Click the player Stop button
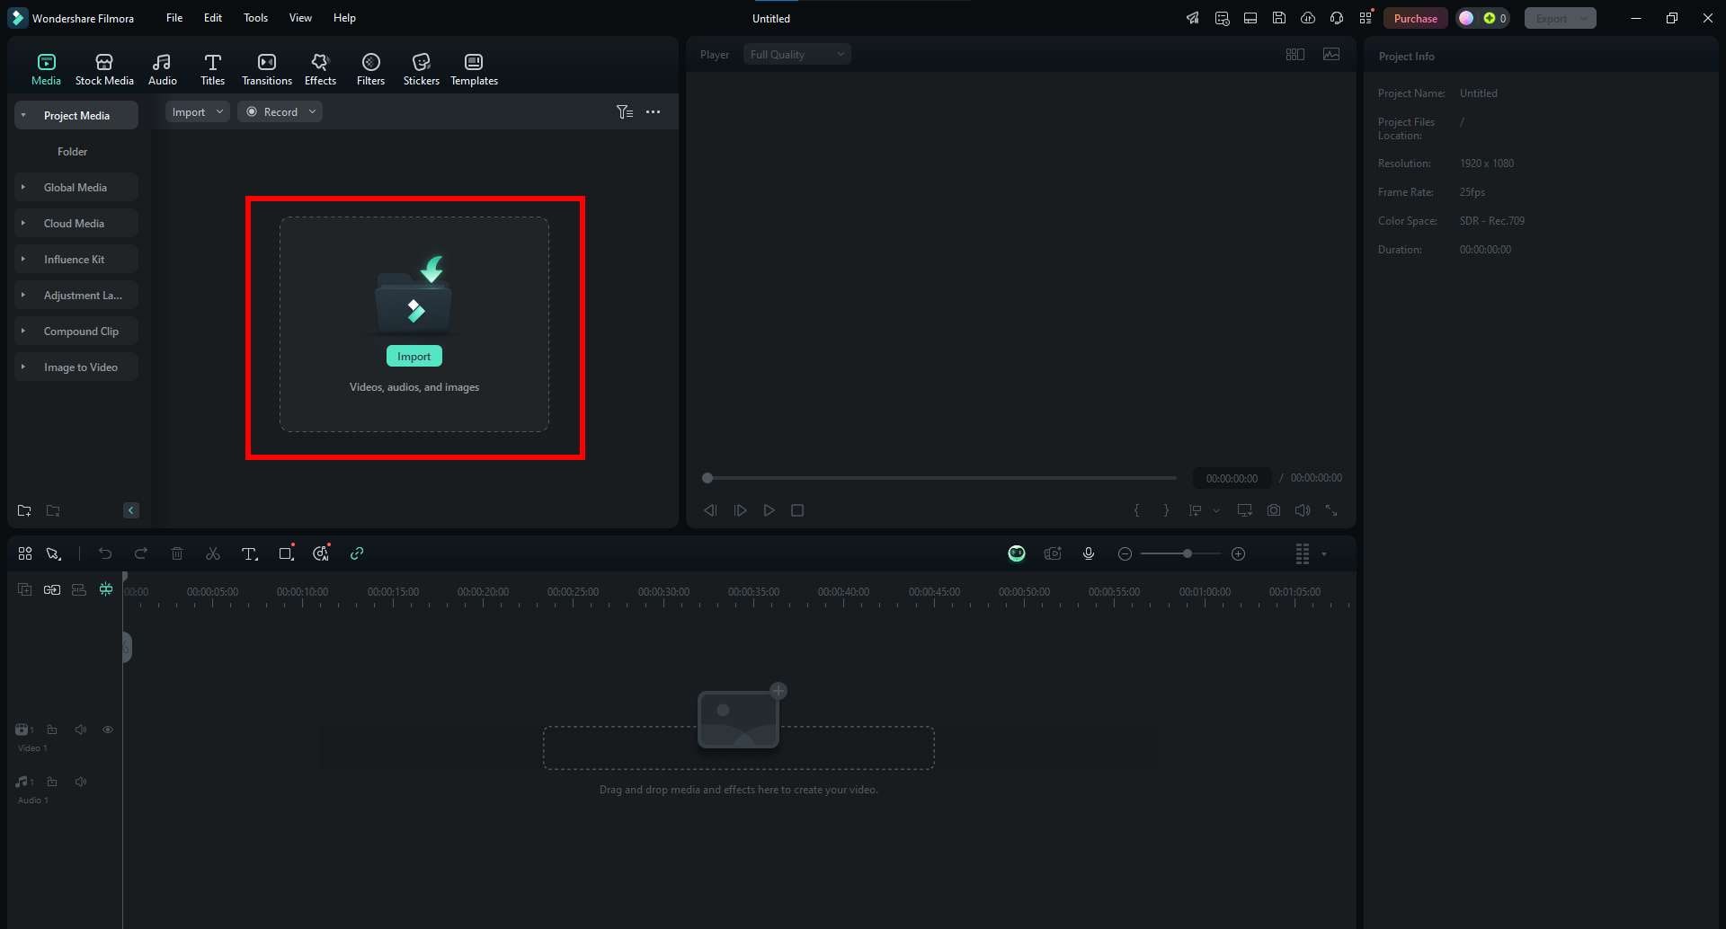The image size is (1726, 929). (797, 510)
